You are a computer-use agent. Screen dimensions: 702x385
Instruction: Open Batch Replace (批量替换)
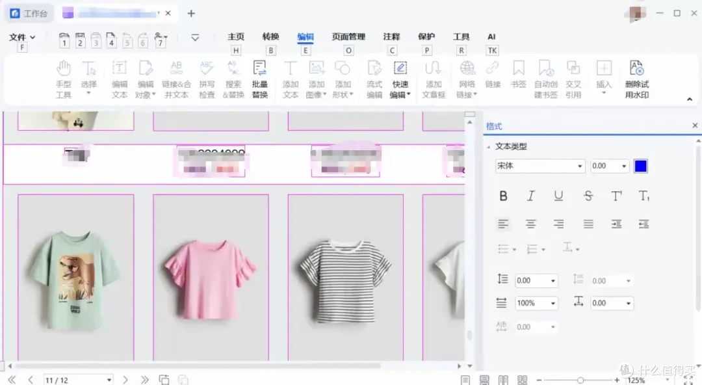pyautogui.click(x=259, y=79)
